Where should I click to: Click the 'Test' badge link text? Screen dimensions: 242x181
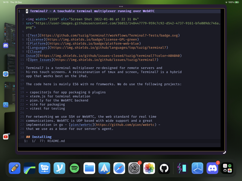pyautogui.click(x=33, y=35)
